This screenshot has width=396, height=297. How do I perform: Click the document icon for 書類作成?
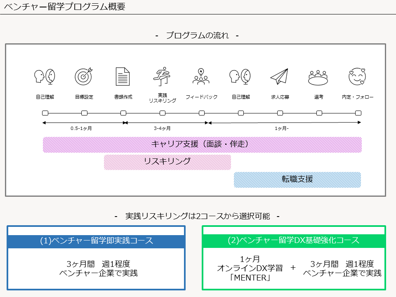tap(123, 77)
